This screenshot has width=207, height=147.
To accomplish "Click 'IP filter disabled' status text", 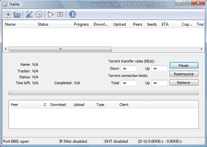I will pyautogui.click(x=73, y=142).
